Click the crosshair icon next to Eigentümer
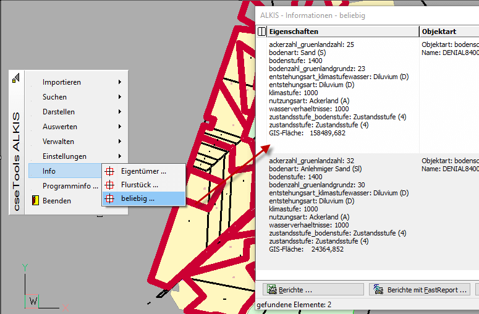Image resolution: width=479 pixels, height=314 pixels. [x=110, y=171]
